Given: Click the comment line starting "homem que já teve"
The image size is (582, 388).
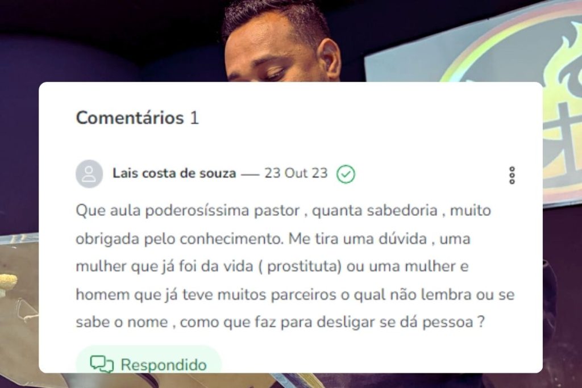Looking at the screenshot, I should [295, 294].
